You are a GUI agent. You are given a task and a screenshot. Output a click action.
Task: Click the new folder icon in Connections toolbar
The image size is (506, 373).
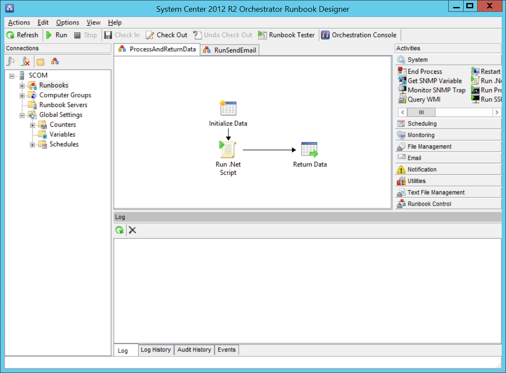coord(40,61)
